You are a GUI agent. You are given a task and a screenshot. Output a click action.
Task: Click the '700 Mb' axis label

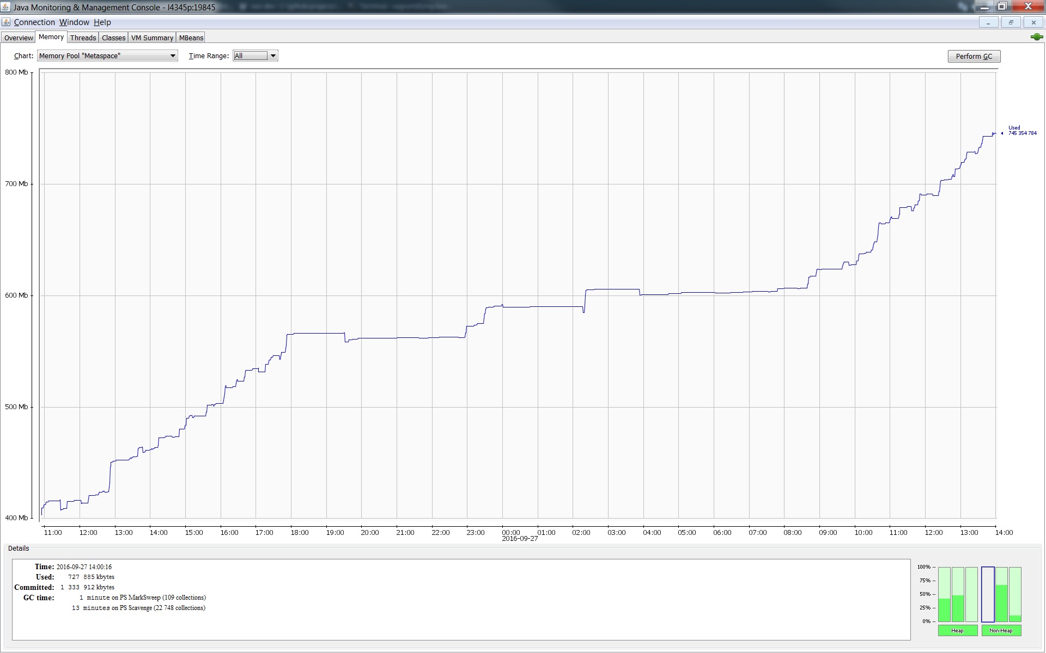[16, 184]
